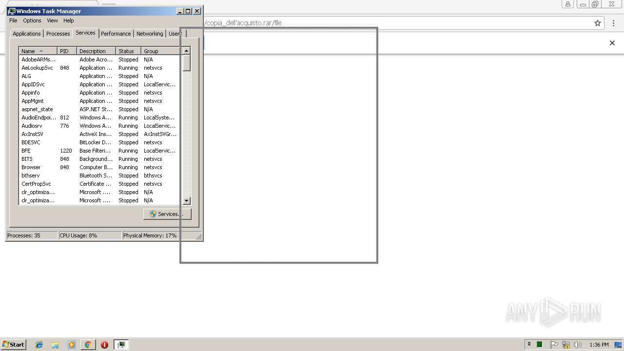The width and height of the screenshot is (624, 351).
Task: Click the bthsvcs group cell
Action: (x=153, y=175)
